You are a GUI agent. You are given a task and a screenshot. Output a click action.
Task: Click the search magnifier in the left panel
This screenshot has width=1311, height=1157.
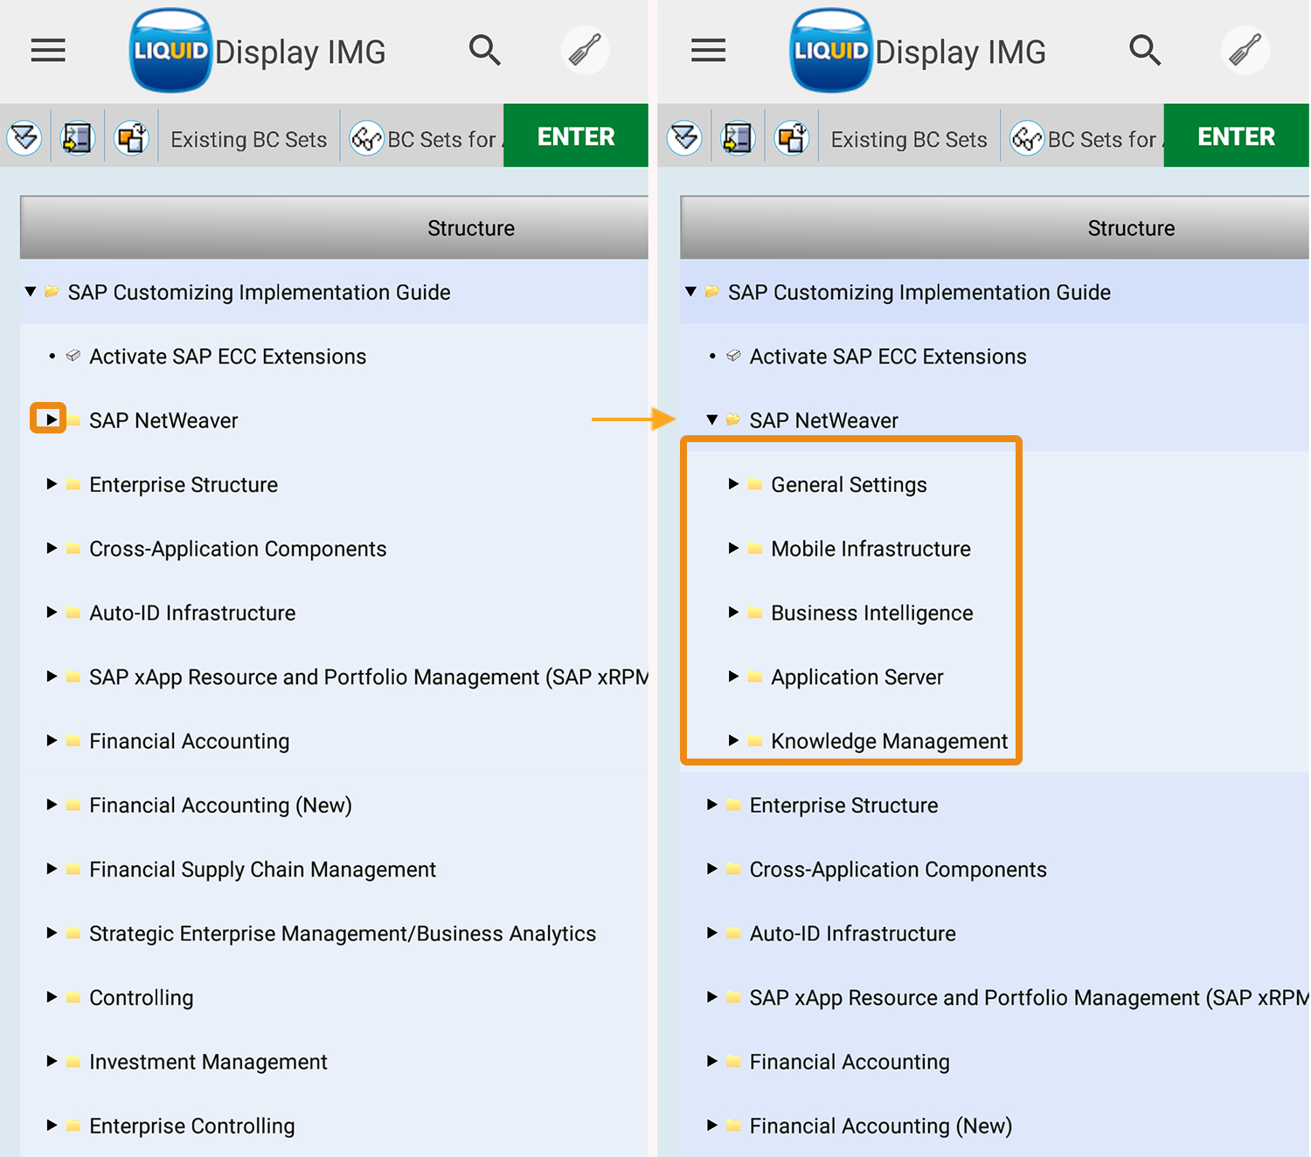click(x=484, y=51)
